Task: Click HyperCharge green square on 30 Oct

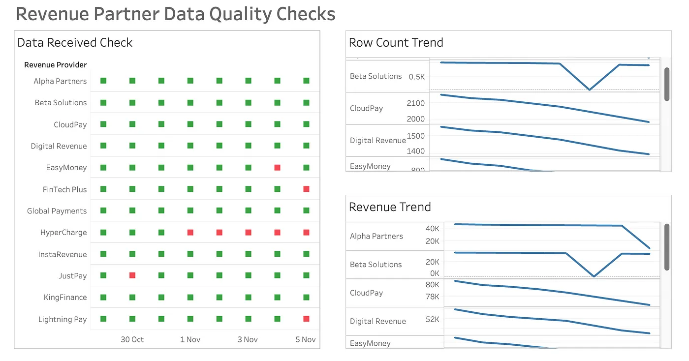Action: coord(132,232)
